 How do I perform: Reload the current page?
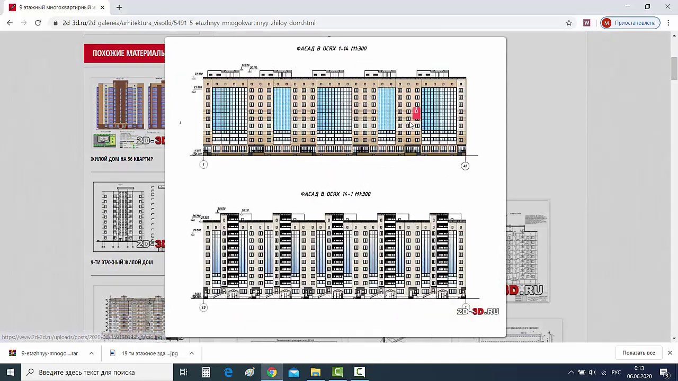tap(38, 23)
